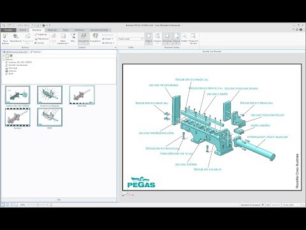Image resolution: width=306 pixels, height=230 pixels.
Task: Open the Soubor menu tab
Action: click(x=8, y=30)
